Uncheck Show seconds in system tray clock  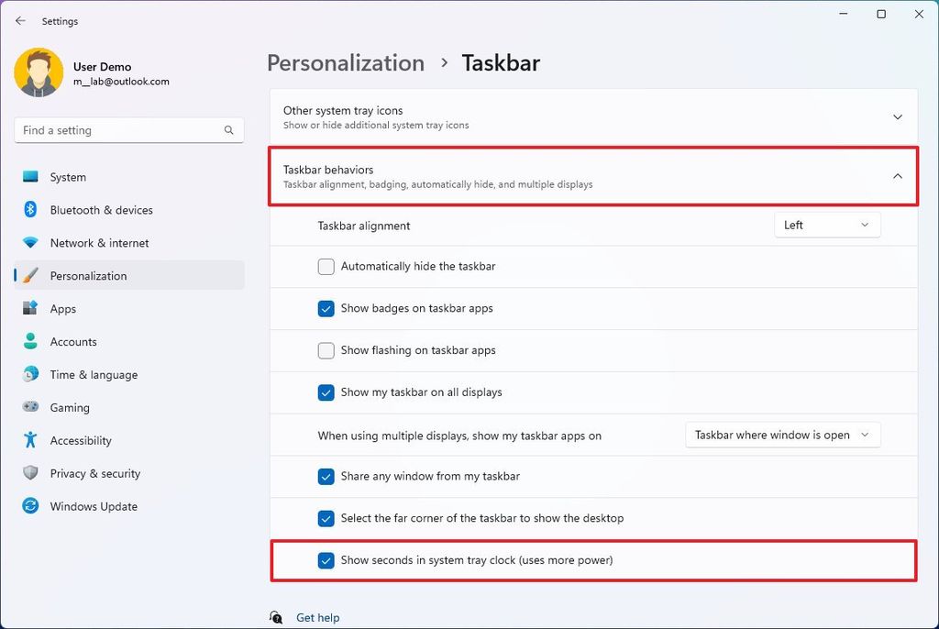(326, 559)
